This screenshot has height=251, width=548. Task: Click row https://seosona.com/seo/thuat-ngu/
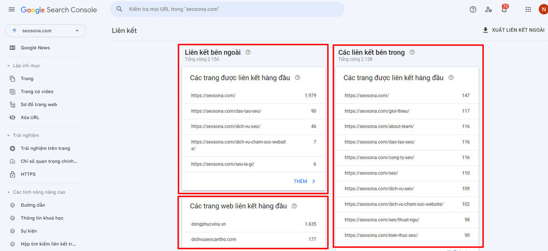pos(407,220)
